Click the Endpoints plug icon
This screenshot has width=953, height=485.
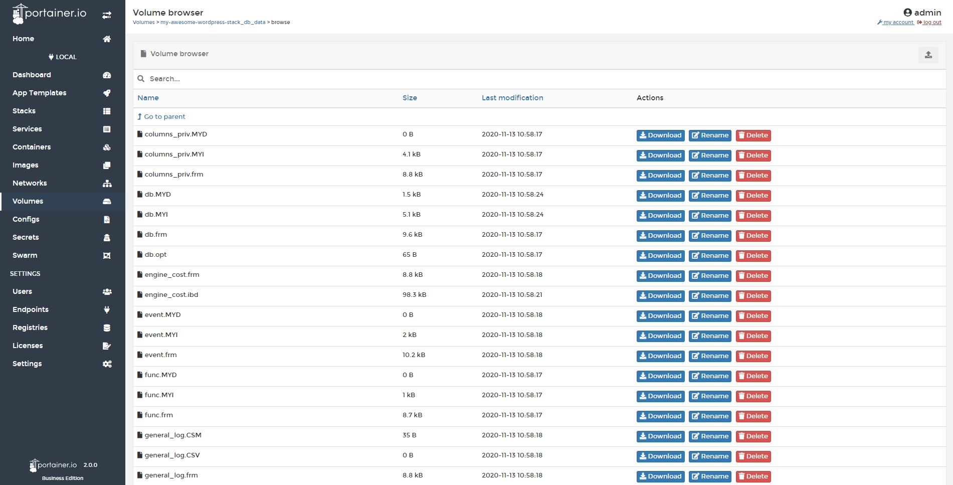[107, 310]
